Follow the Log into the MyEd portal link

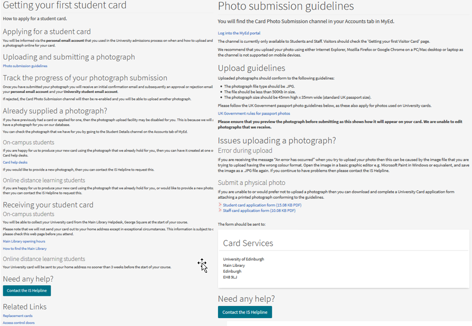(239, 33)
